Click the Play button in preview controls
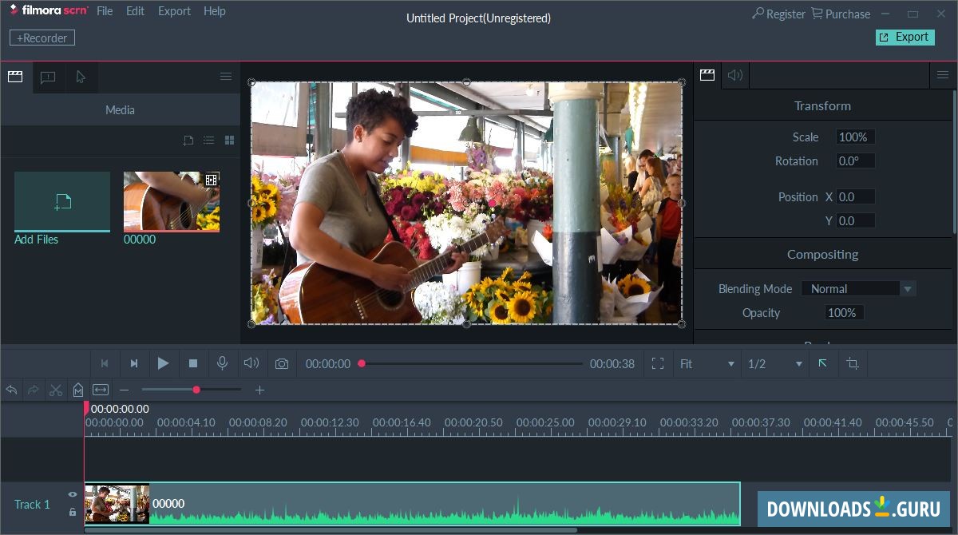 [x=163, y=363]
